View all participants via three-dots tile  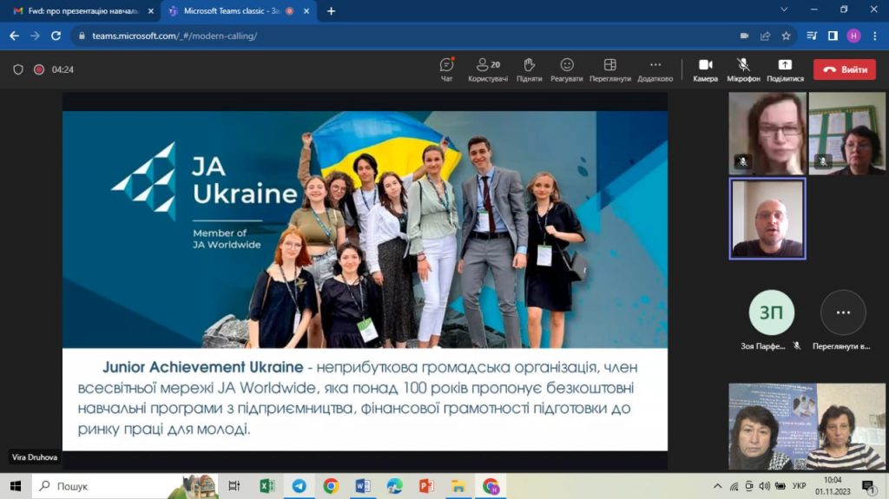[842, 312]
